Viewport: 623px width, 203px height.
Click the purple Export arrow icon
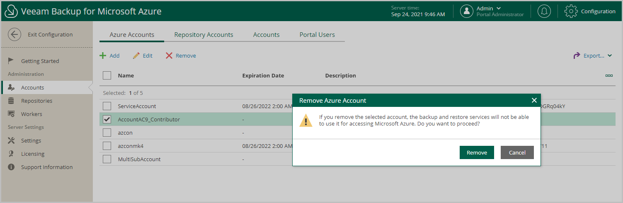pos(577,56)
